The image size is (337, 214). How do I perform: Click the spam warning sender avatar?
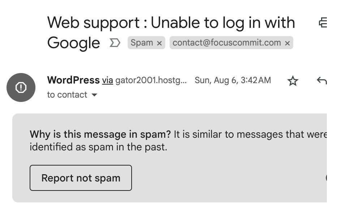point(21,87)
